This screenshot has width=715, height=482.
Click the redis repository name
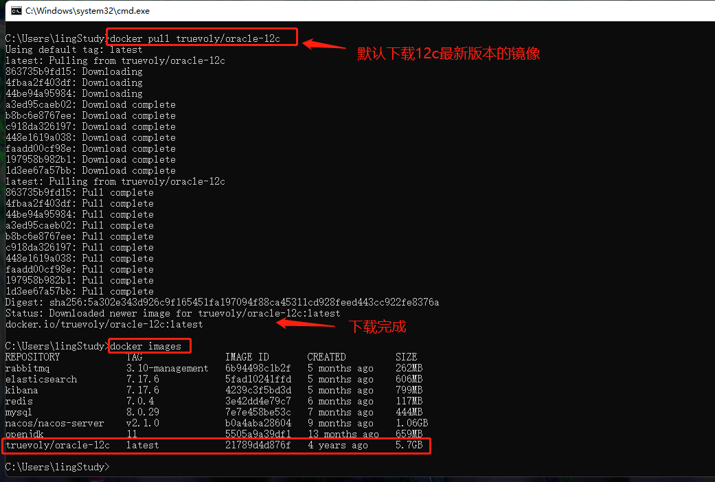[19, 401]
